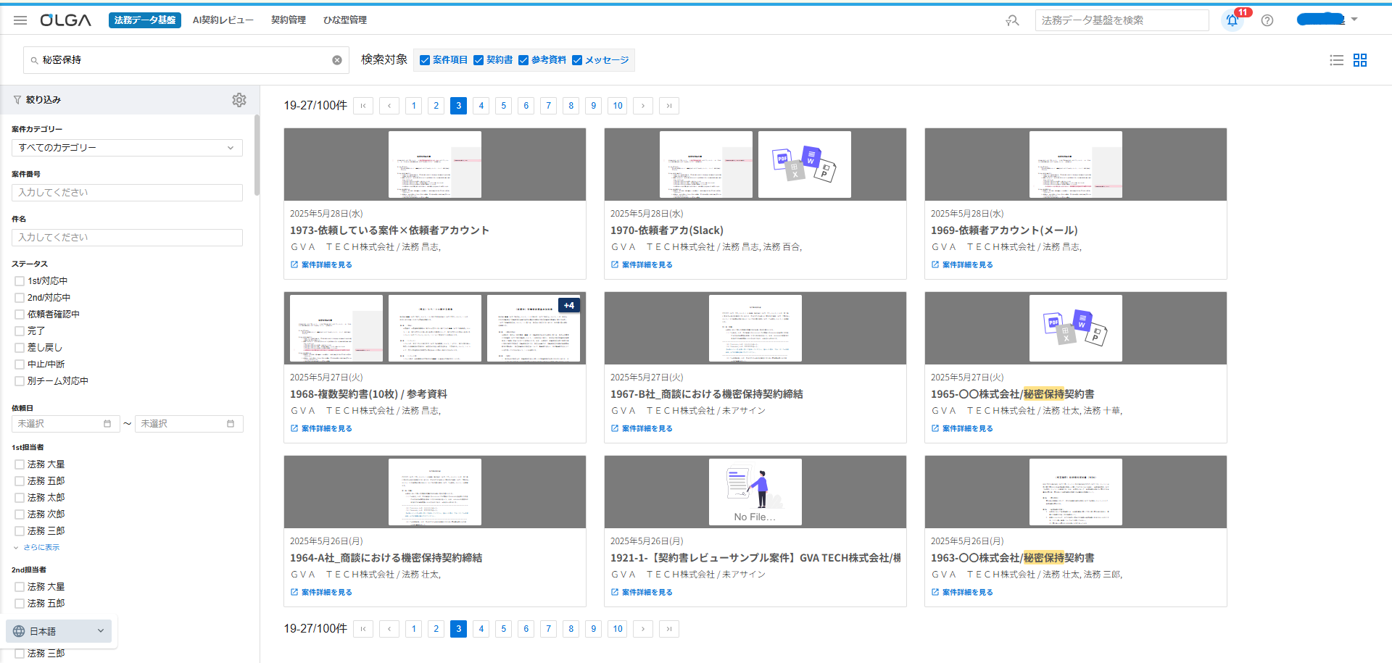Switch to list view layout
The height and width of the screenshot is (663, 1392).
pyautogui.click(x=1337, y=60)
